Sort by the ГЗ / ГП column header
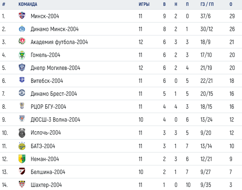This screenshot has width=242, height=190. 207,4
